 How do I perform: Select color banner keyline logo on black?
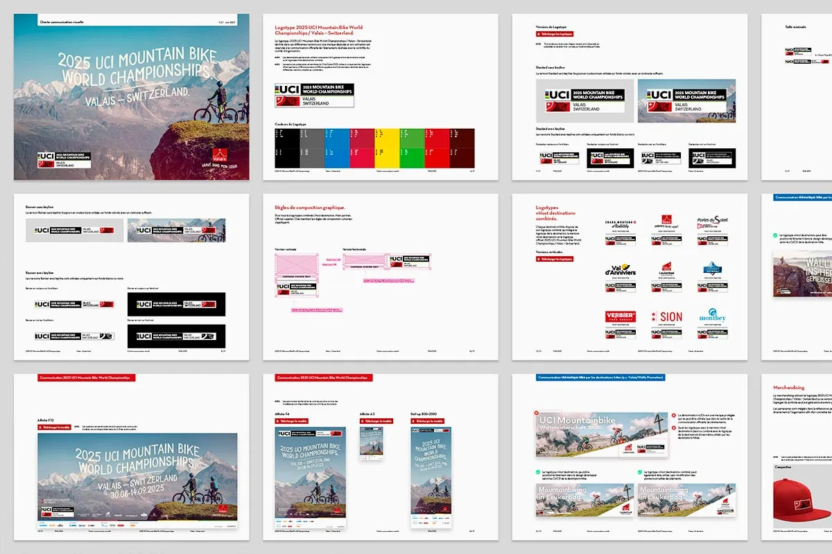(x=177, y=304)
